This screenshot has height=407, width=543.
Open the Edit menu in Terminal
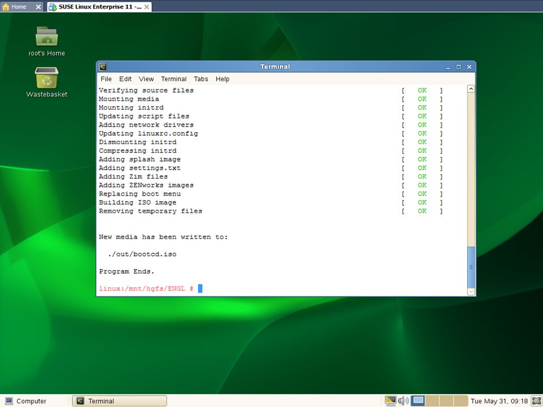click(x=126, y=79)
